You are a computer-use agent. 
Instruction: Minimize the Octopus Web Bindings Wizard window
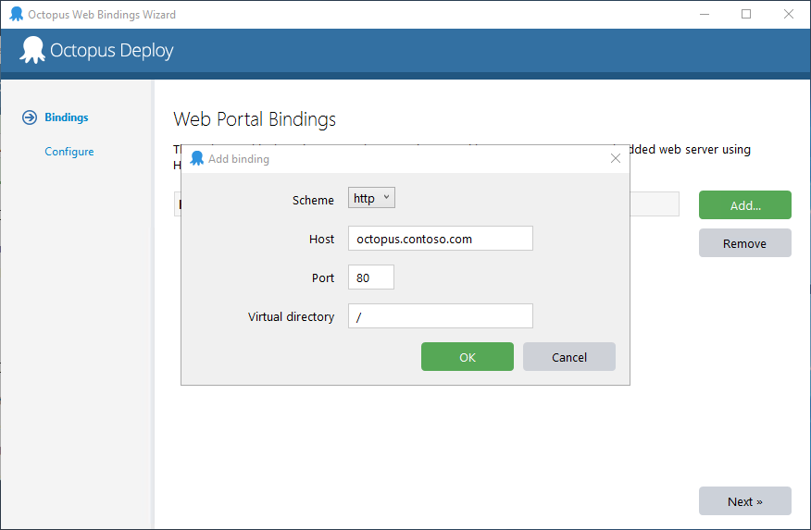[x=705, y=14]
